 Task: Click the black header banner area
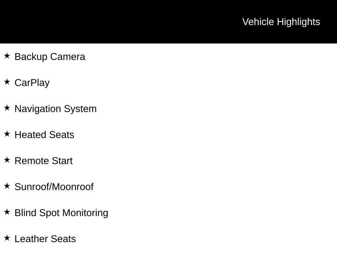168,22
